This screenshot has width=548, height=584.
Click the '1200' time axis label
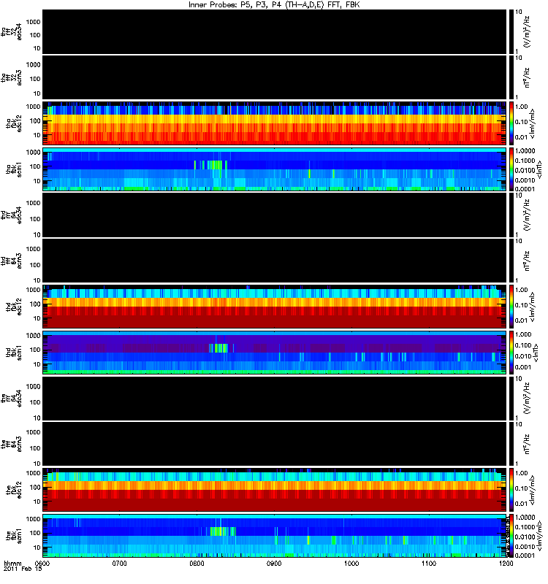click(506, 563)
